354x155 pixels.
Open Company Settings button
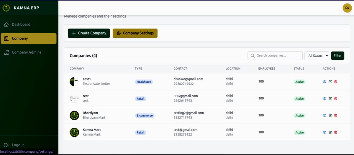pos(135,33)
